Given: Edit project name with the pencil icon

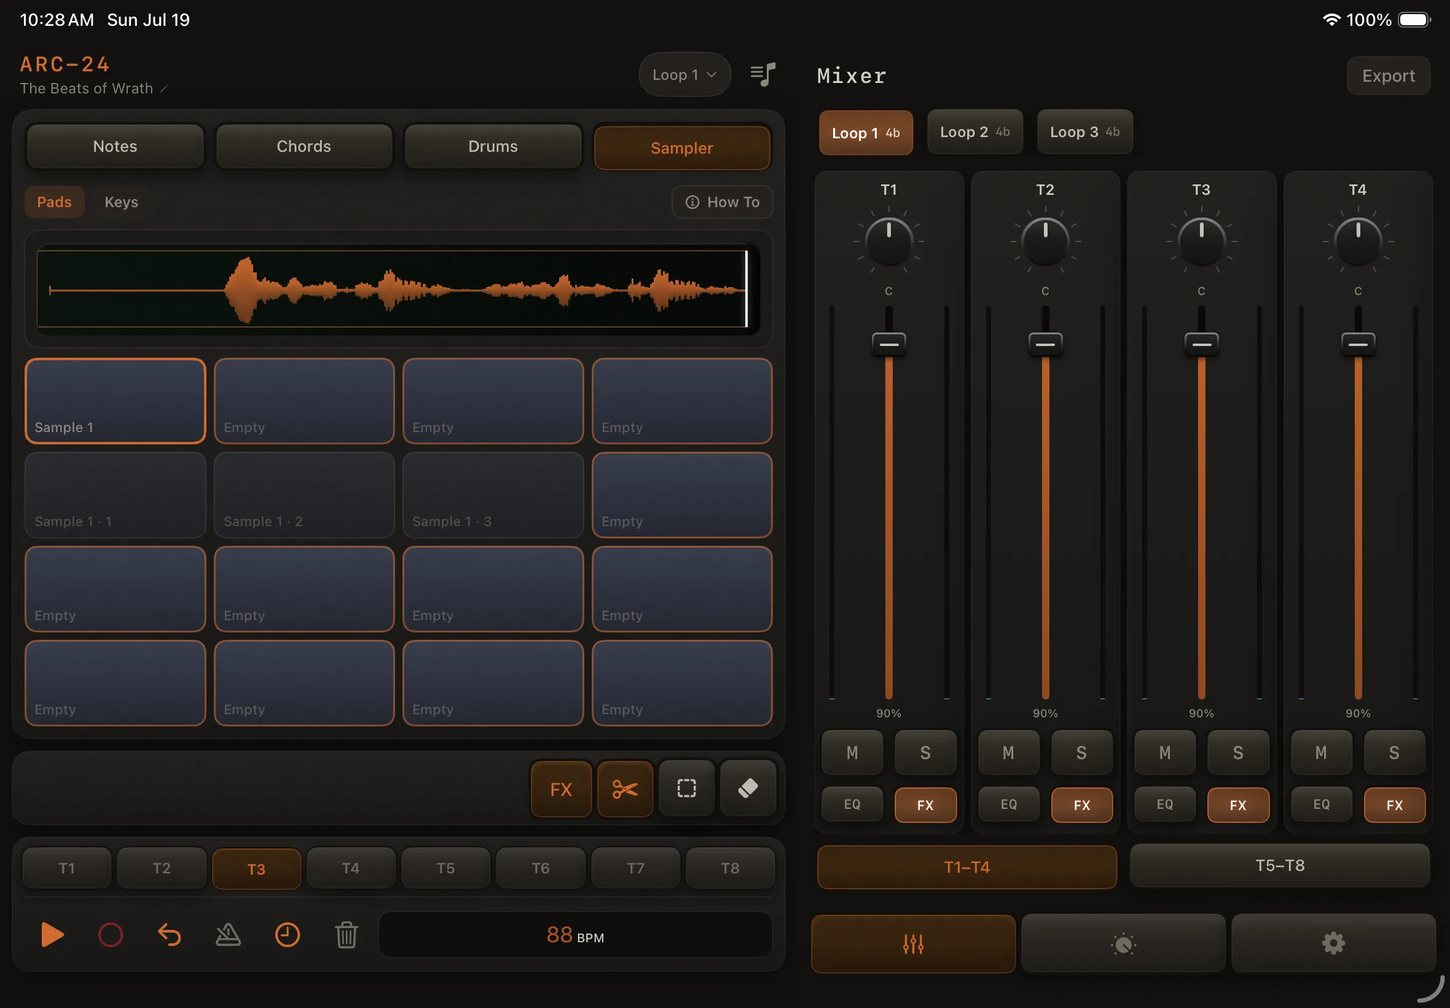Looking at the screenshot, I should pos(163,89).
